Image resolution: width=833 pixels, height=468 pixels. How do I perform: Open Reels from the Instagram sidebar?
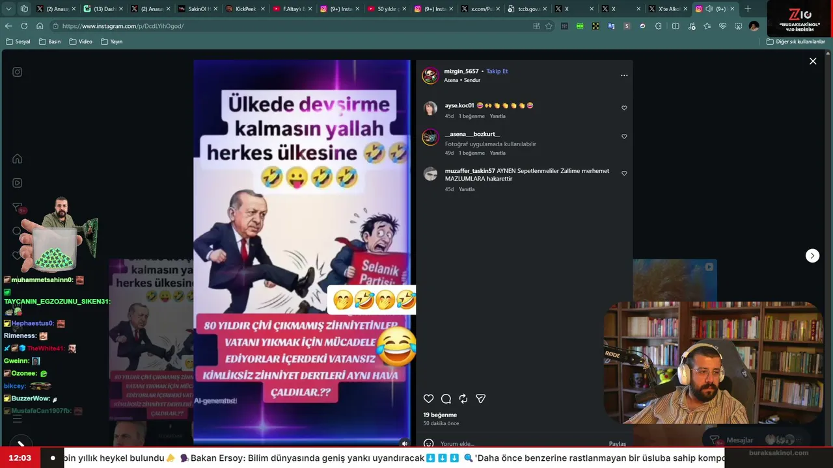[18, 183]
